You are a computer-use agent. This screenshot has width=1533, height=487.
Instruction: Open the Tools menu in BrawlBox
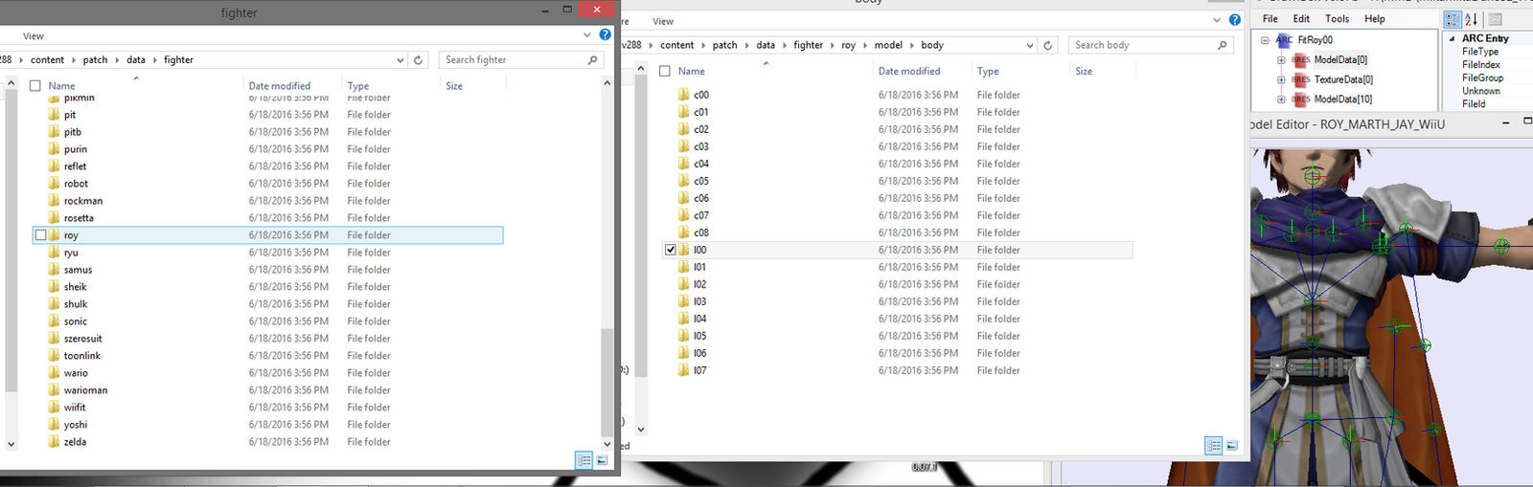(1338, 19)
